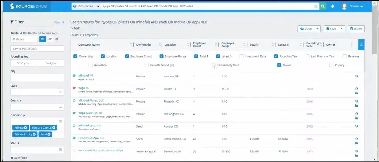This screenshot has width=379, height=162.
Task: Enable the Investment Date column checkbox
Action: pos(241,56)
